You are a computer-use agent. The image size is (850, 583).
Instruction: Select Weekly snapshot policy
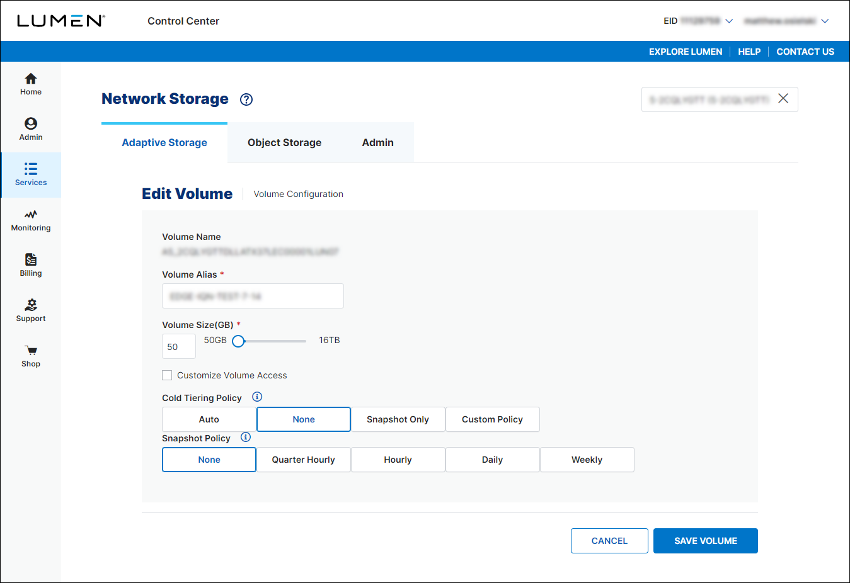coord(587,460)
